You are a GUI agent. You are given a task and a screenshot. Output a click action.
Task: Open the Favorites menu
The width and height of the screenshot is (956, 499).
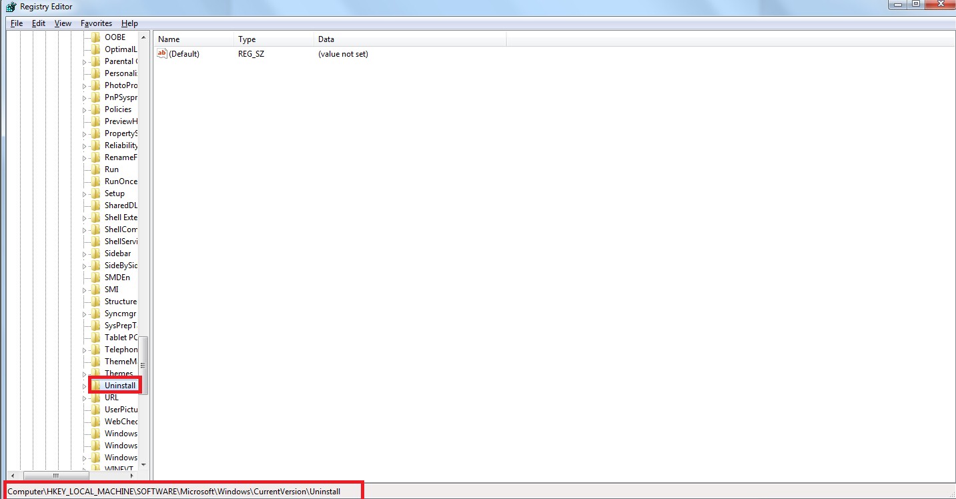click(96, 23)
